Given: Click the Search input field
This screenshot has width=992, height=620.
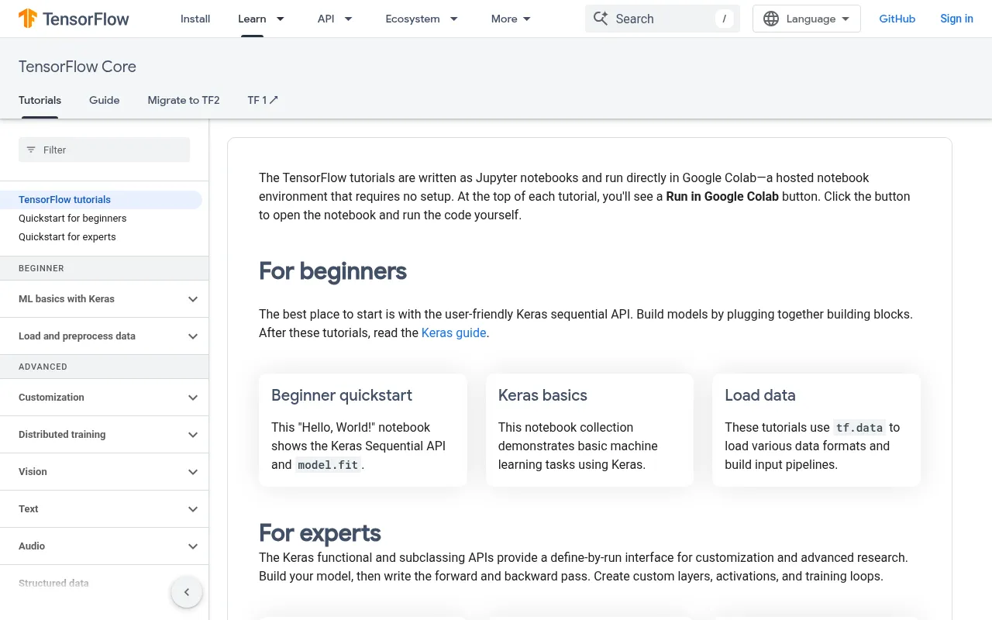Looking at the screenshot, I should 663,19.
